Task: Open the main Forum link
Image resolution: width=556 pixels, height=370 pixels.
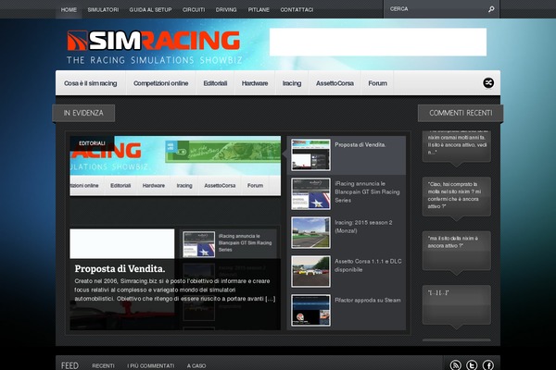Action: coord(378,83)
